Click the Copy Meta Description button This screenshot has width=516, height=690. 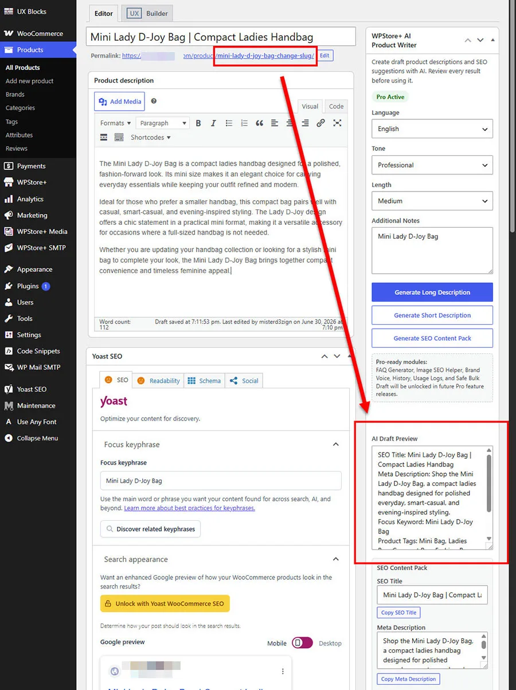(x=409, y=679)
